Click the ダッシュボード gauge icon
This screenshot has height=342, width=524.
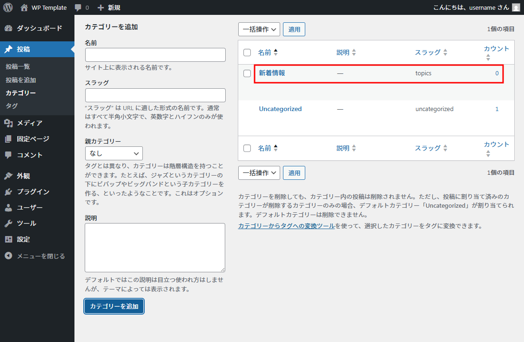8,28
